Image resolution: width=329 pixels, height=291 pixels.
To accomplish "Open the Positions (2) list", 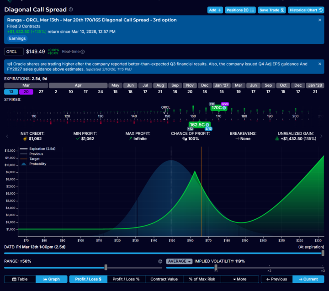I will click(240, 10).
